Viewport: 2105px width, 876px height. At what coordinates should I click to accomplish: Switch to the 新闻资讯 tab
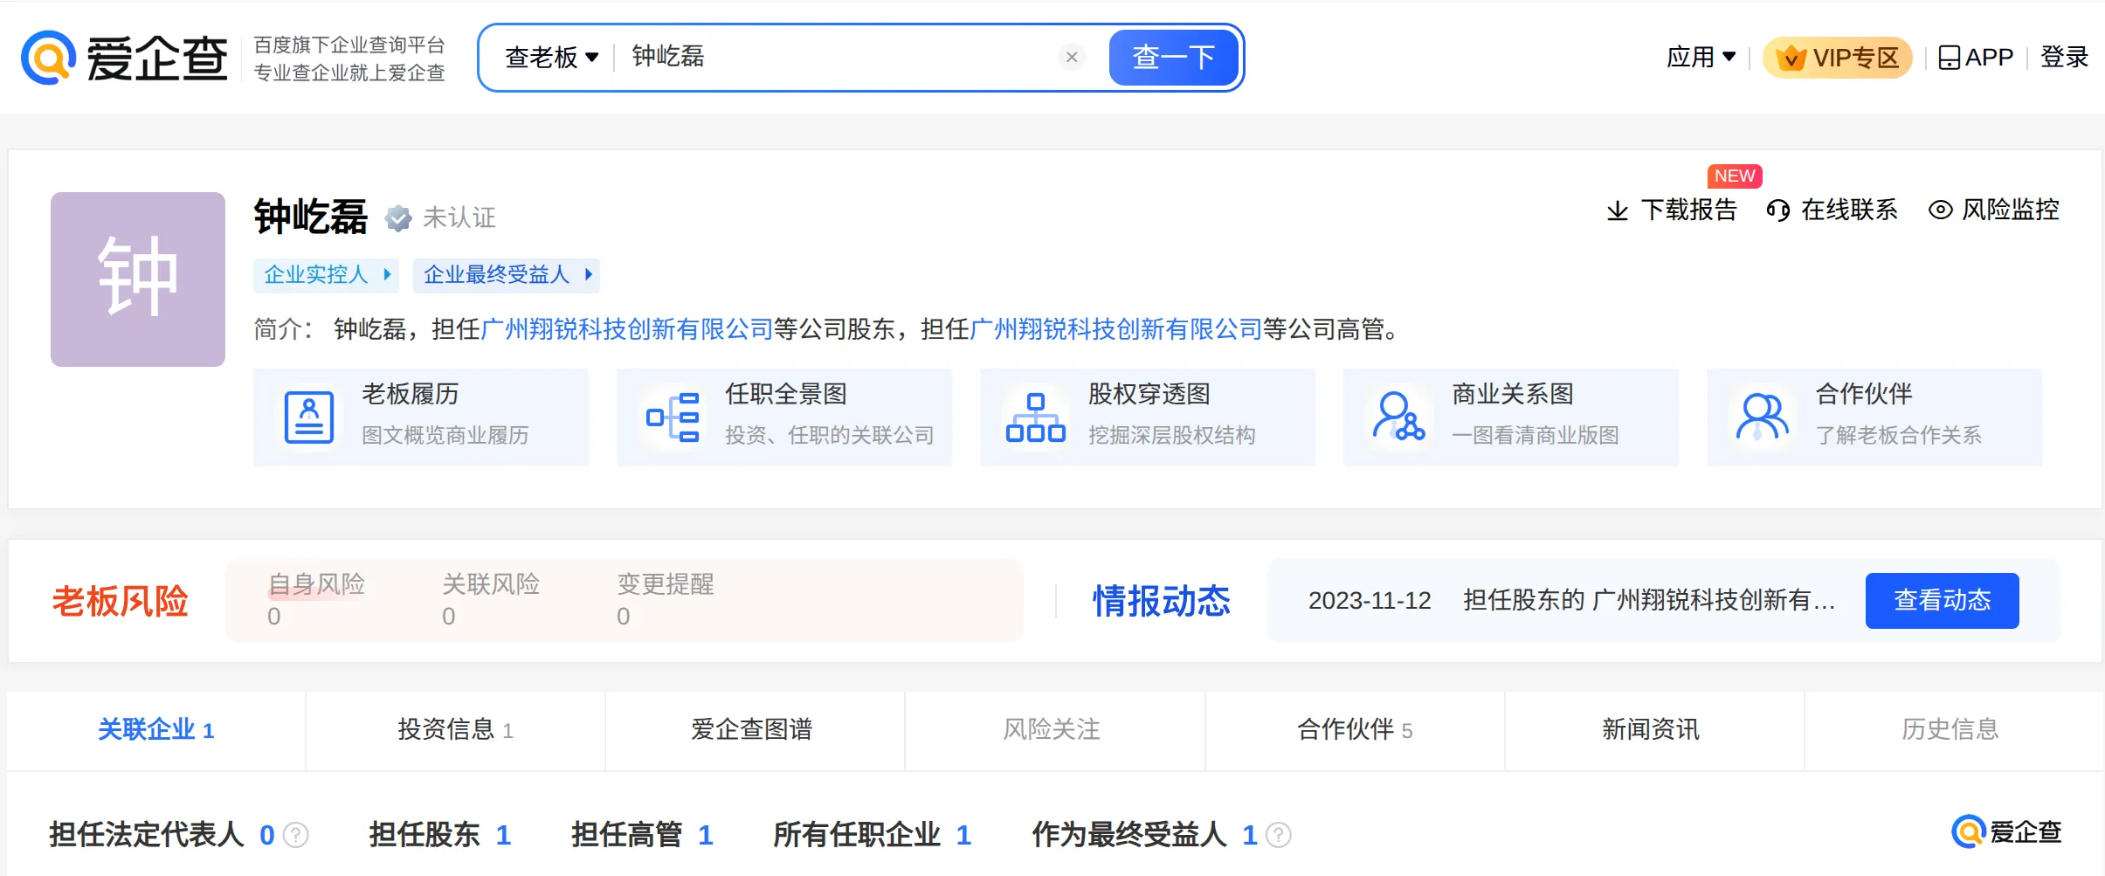[1650, 730]
